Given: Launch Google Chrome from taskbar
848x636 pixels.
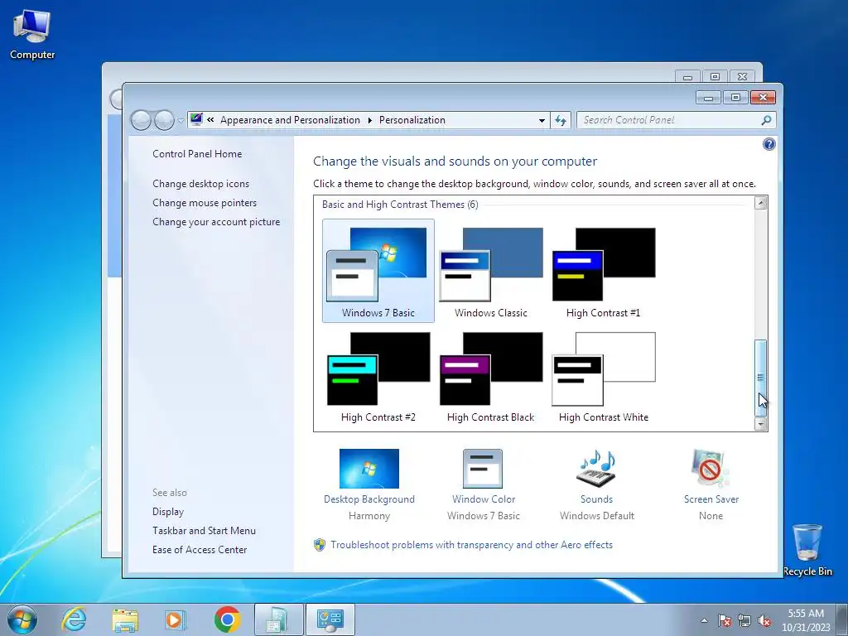Looking at the screenshot, I should (x=227, y=619).
